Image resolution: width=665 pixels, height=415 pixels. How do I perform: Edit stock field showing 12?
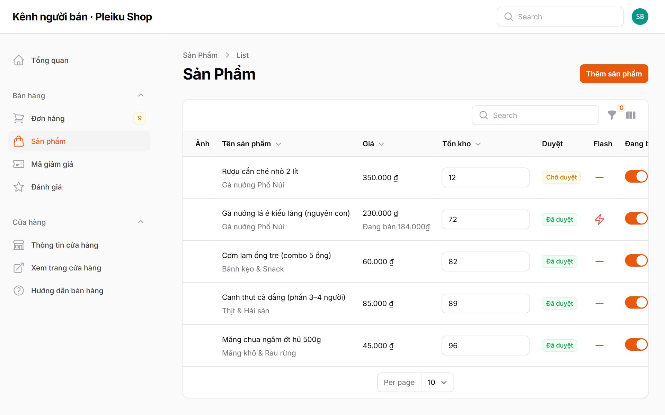point(486,177)
